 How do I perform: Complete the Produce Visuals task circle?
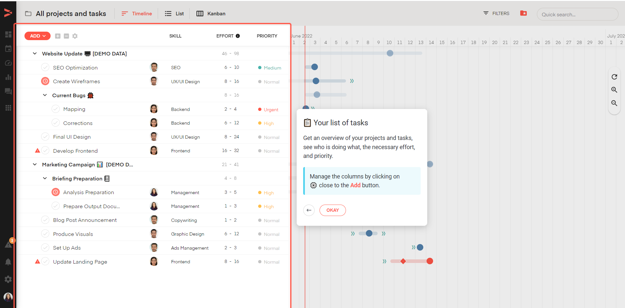coord(45,234)
